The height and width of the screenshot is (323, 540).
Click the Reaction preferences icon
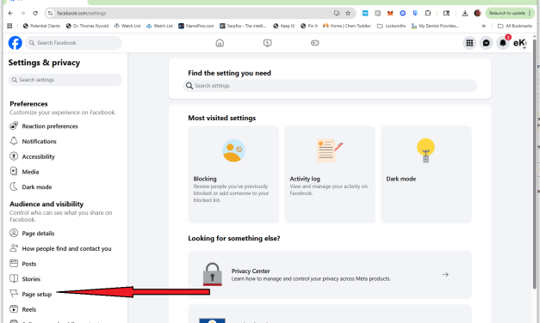pyautogui.click(x=14, y=125)
